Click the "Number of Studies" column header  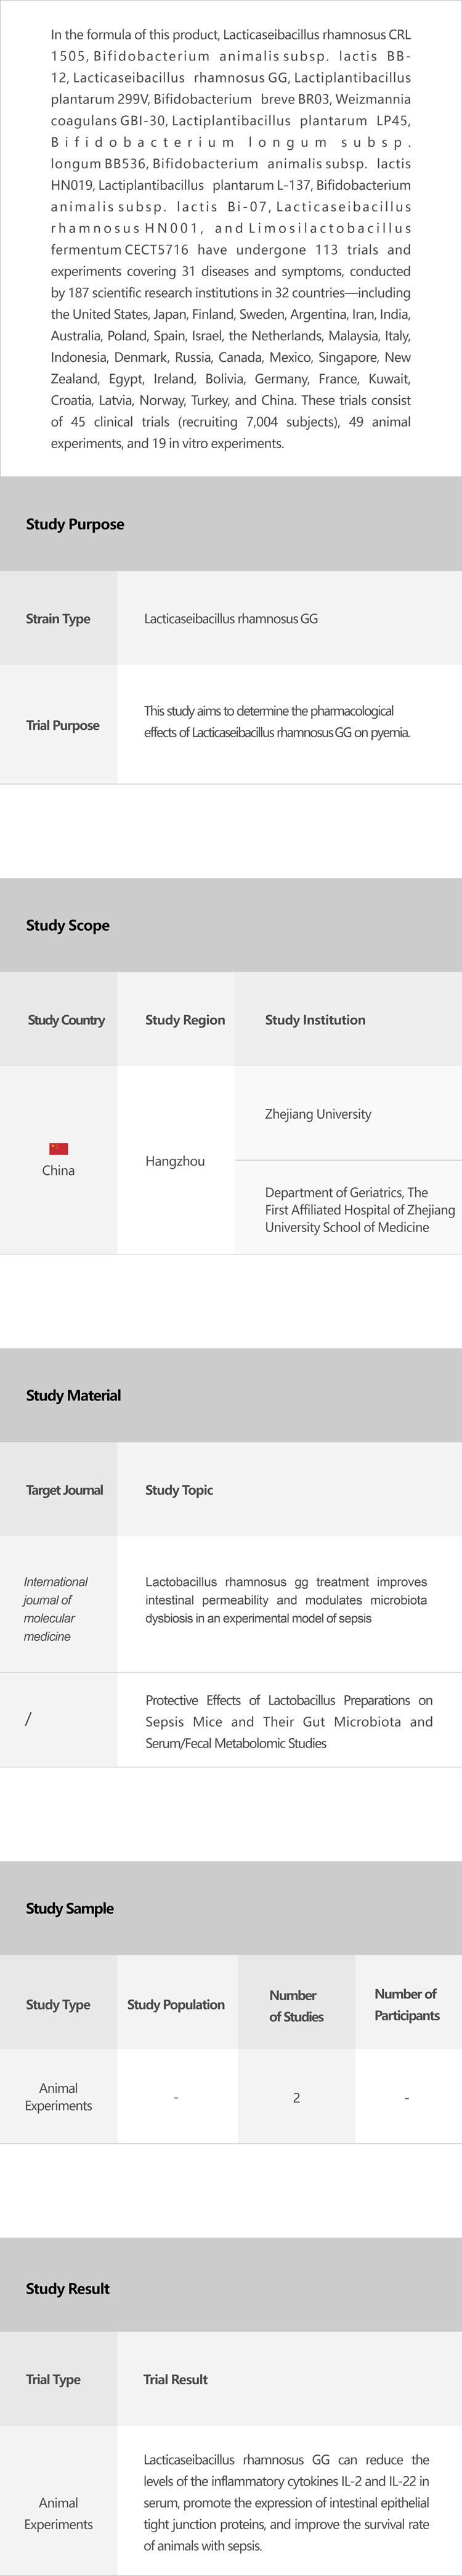(x=296, y=2005)
